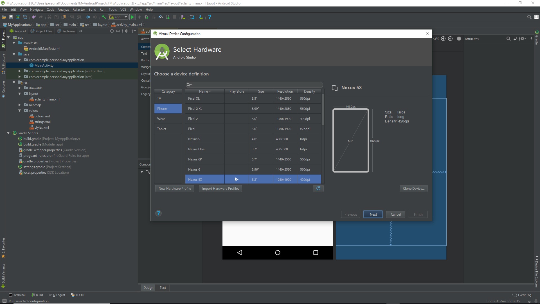Open the app run configuration dropdown
This screenshot has height=304, width=540.
118,17
